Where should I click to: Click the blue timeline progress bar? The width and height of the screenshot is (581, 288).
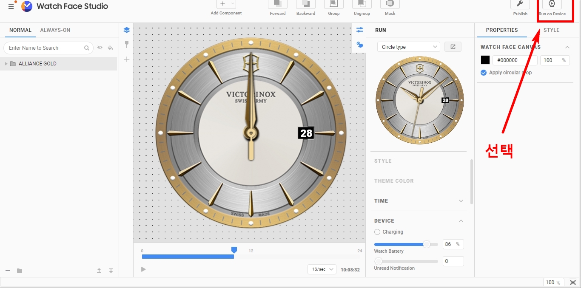tap(188, 257)
